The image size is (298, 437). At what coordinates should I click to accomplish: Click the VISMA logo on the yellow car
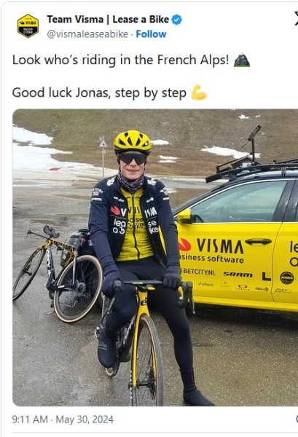click(213, 245)
